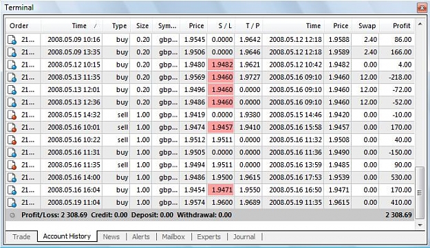Sort by the Type column header
The height and width of the screenshot is (248, 430).
click(x=117, y=26)
